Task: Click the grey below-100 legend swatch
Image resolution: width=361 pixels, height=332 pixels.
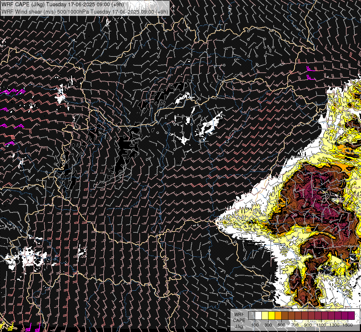Action: [x=251, y=315]
